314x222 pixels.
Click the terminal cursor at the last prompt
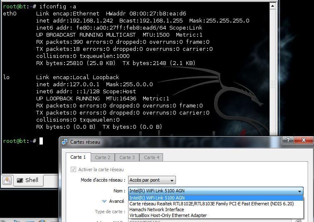click(41, 141)
